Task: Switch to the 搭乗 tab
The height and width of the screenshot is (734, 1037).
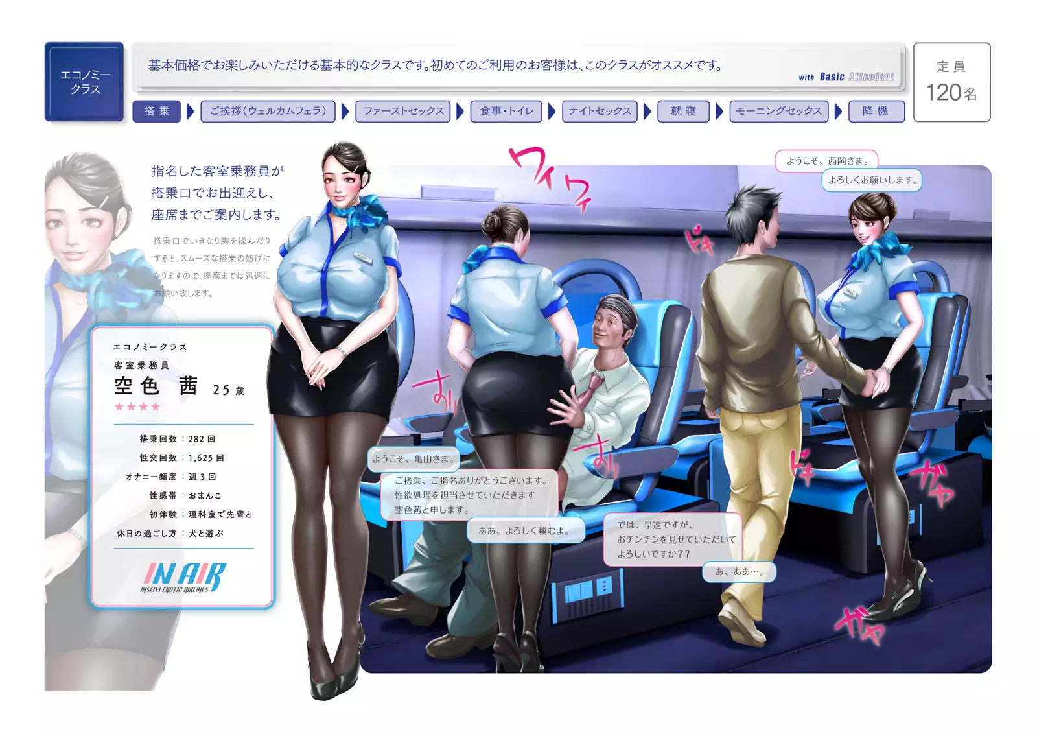Action: click(157, 112)
